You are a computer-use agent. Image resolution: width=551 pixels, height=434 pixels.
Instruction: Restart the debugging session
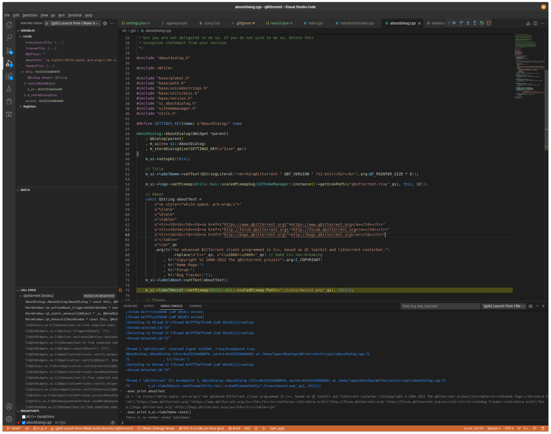point(481,23)
